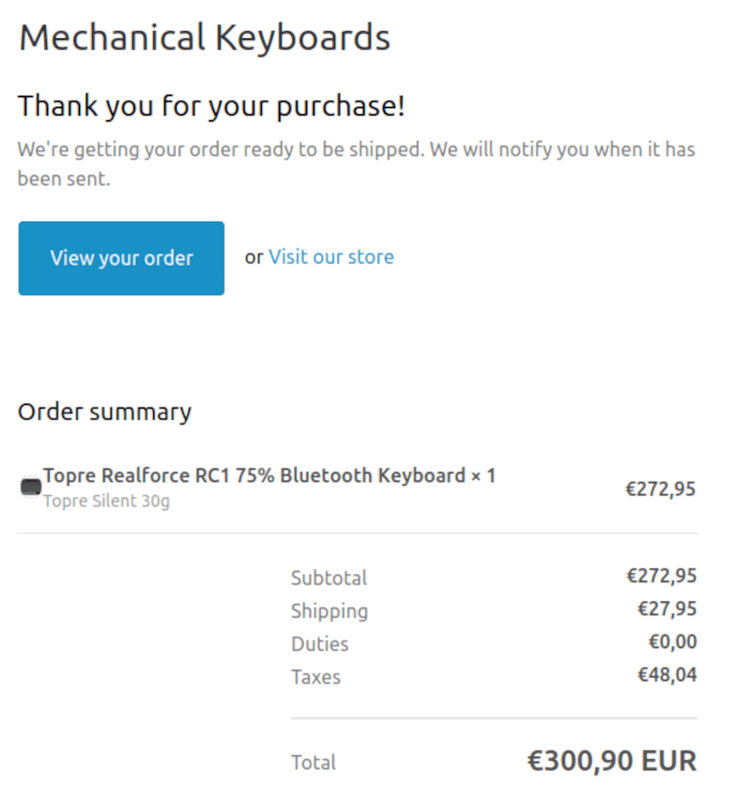
Task: Click the product line price €272,95
Action: (661, 488)
